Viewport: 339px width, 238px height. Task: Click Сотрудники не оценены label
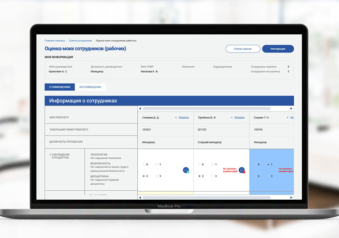tap(265, 71)
